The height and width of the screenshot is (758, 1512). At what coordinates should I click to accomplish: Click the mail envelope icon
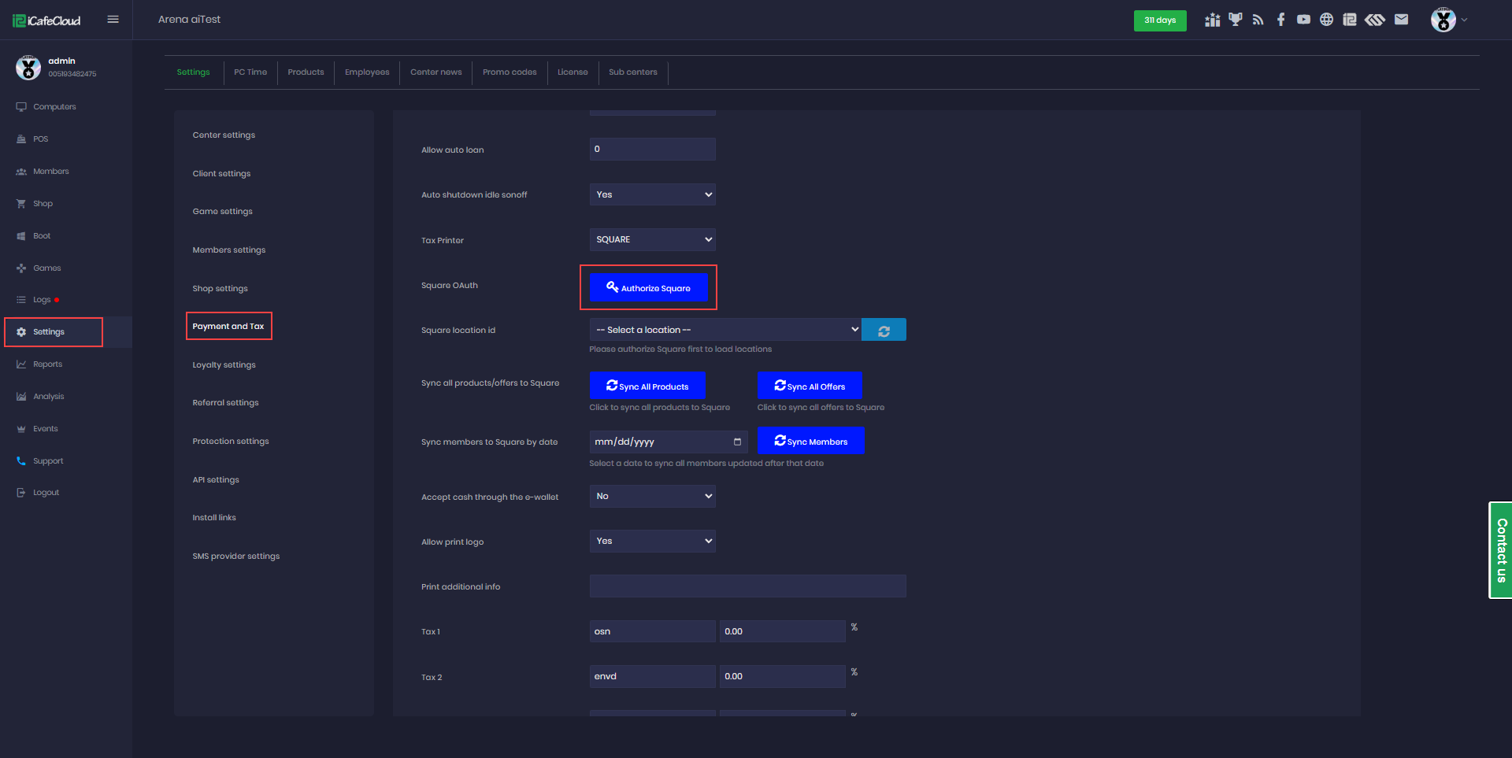point(1401,20)
